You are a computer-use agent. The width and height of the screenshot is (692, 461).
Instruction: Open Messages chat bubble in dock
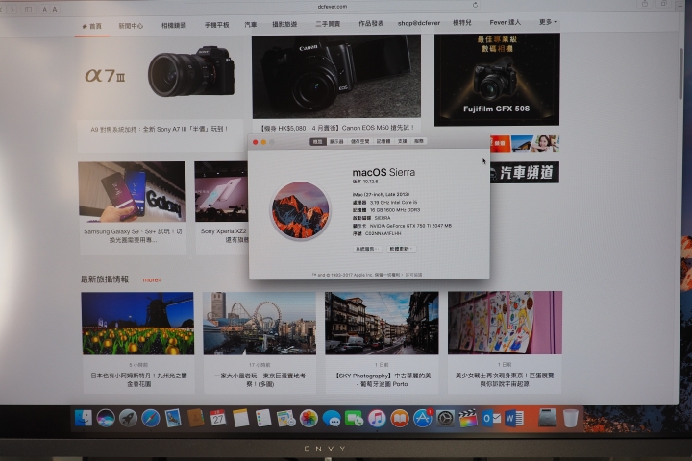pos(332,418)
